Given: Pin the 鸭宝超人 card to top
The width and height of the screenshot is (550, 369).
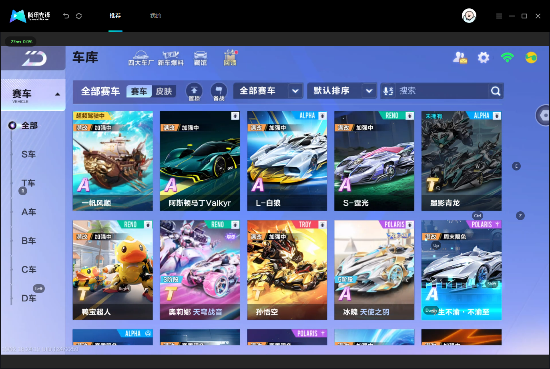Looking at the screenshot, I should click(x=148, y=225).
